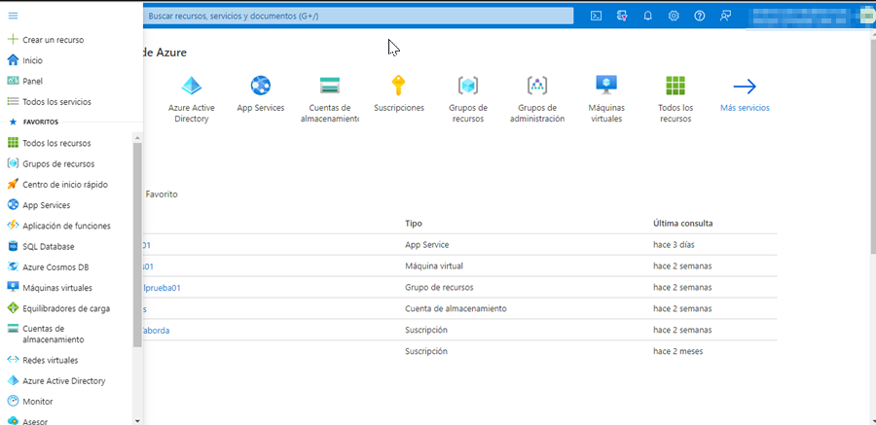Open the Máquina virtual row resource link

[148, 266]
